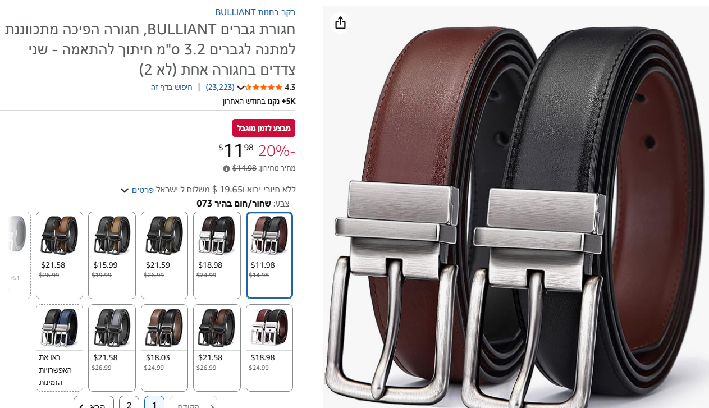This screenshot has width=709, height=408.
Task: Open the 23,223 customer reviews link
Action: [x=220, y=87]
